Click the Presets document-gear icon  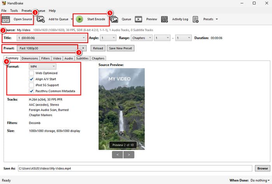196,19
